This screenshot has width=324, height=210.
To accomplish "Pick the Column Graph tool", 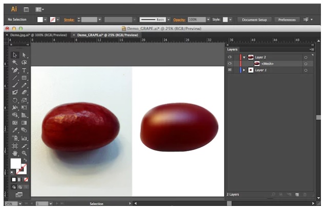I will pos(24,138).
